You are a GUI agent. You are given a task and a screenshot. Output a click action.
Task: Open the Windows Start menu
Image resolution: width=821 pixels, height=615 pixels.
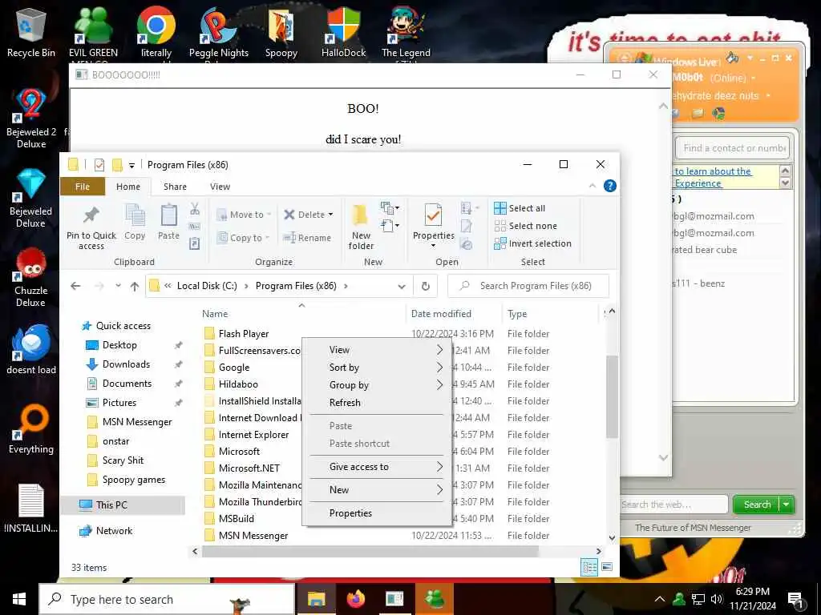coord(19,599)
